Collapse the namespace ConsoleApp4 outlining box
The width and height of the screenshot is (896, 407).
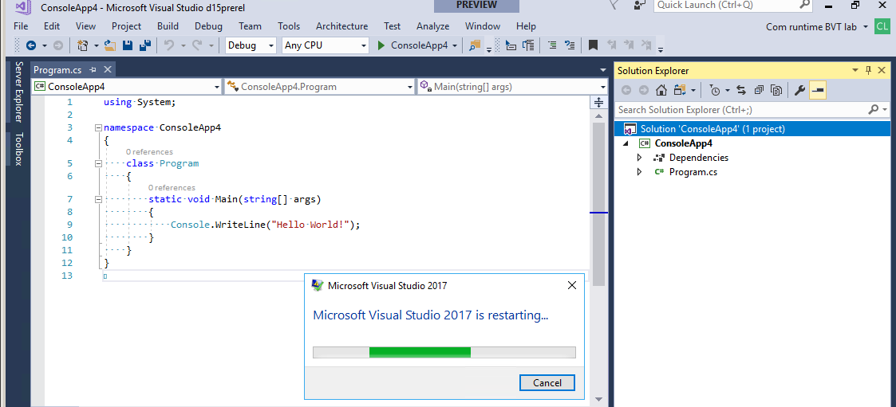coord(98,128)
